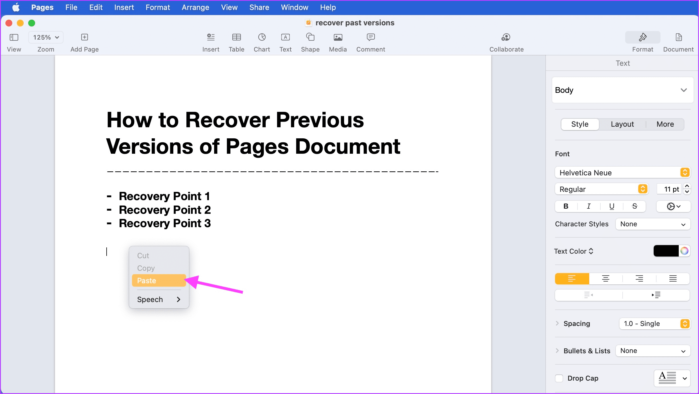Click the document title proxy icon

point(308,23)
